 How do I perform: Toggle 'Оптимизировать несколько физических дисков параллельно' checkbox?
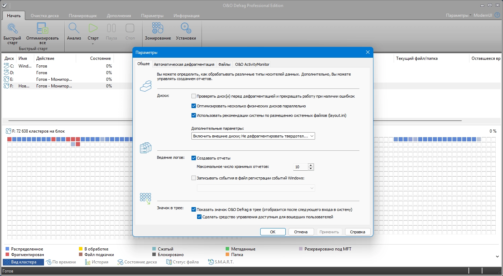click(x=194, y=106)
